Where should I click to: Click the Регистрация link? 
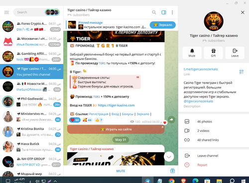point(99,114)
